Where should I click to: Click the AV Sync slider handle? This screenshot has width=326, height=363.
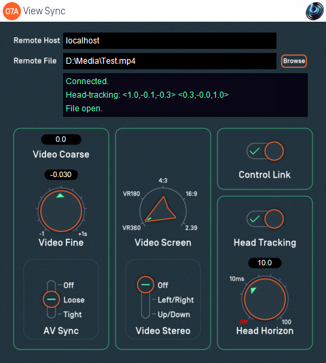[x=51, y=299]
